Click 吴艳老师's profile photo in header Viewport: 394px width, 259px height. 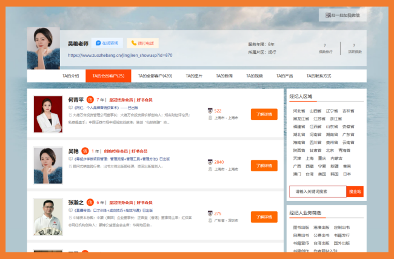tap(44, 47)
